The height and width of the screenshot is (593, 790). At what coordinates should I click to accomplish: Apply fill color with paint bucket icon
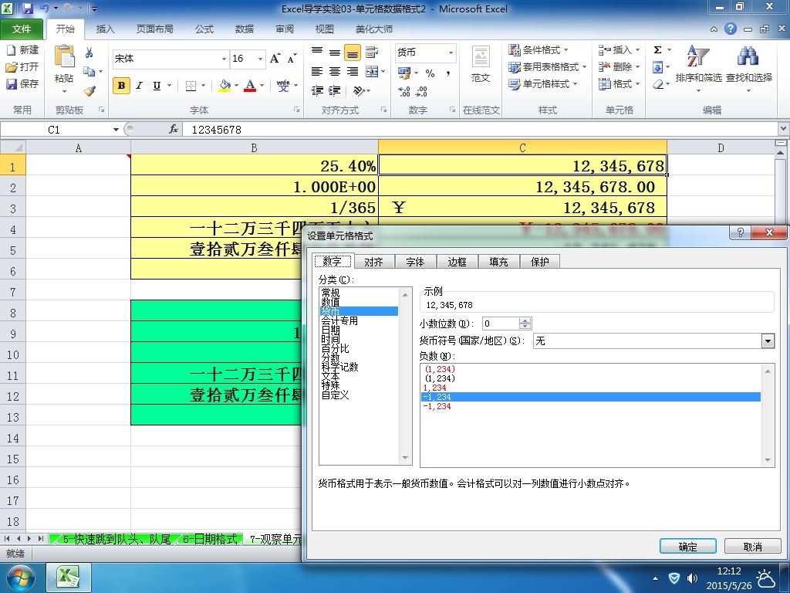(x=225, y=86)
